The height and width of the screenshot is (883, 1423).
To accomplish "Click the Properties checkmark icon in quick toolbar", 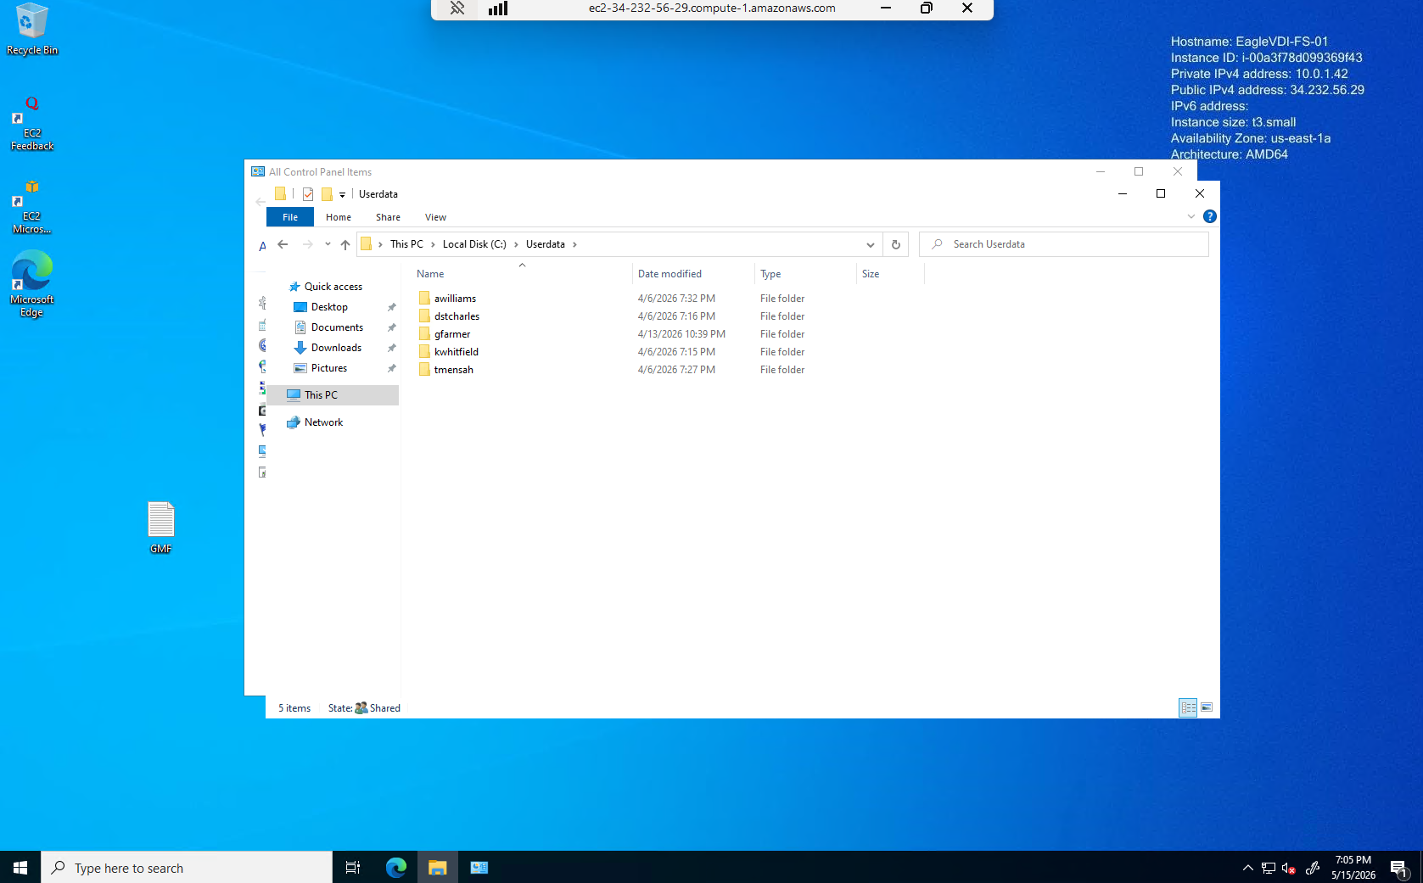I will (308, 194).
